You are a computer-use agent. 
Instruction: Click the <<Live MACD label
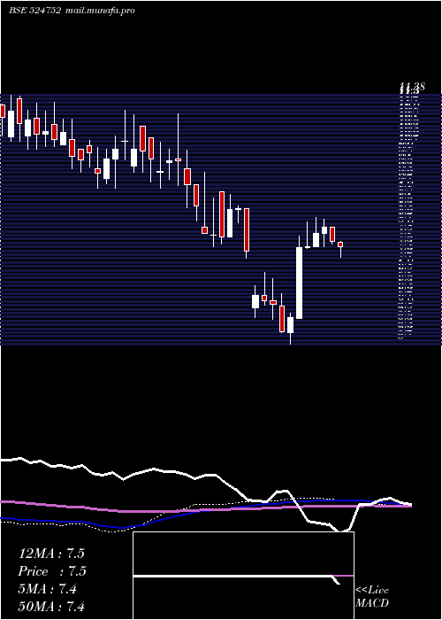(372, 597)
